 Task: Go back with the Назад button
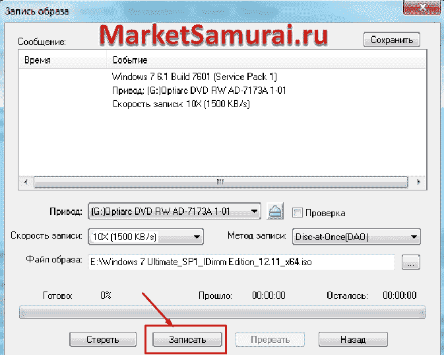pos(353,339)
